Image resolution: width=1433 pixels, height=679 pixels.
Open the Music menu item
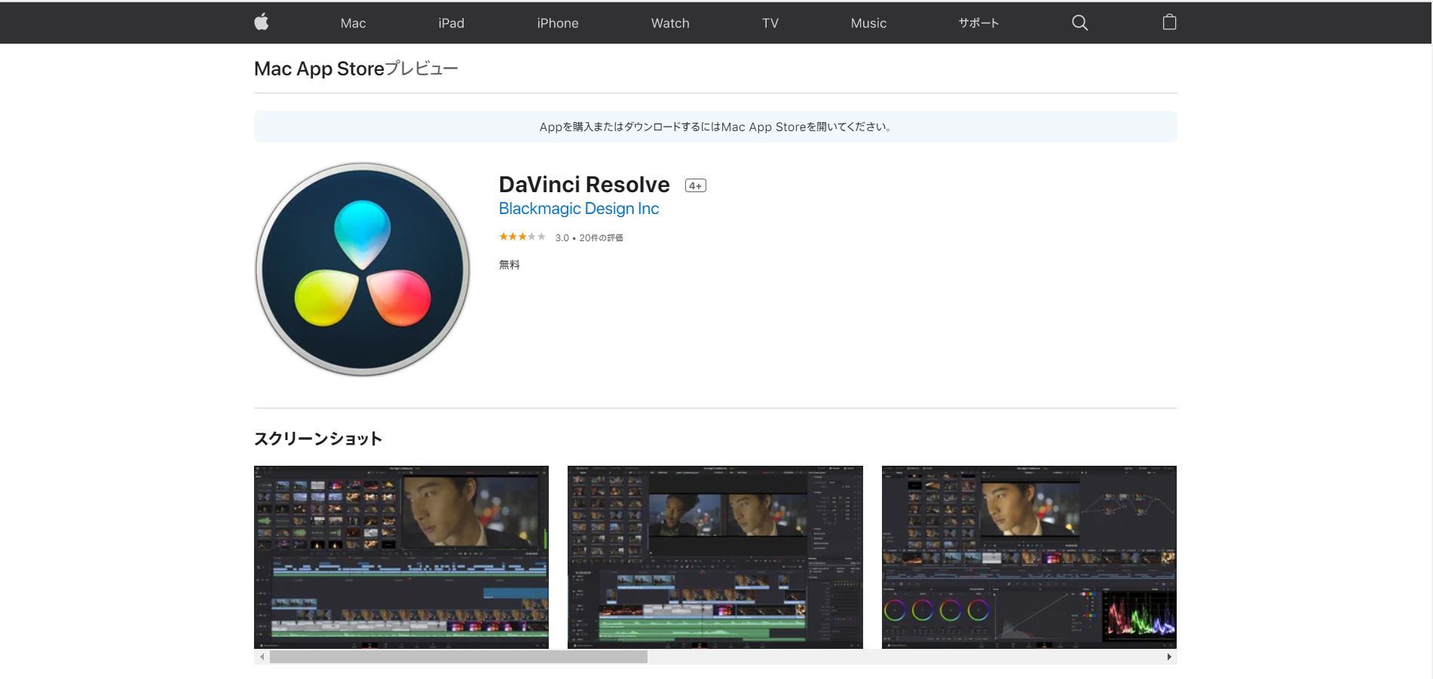coord(868,23)
